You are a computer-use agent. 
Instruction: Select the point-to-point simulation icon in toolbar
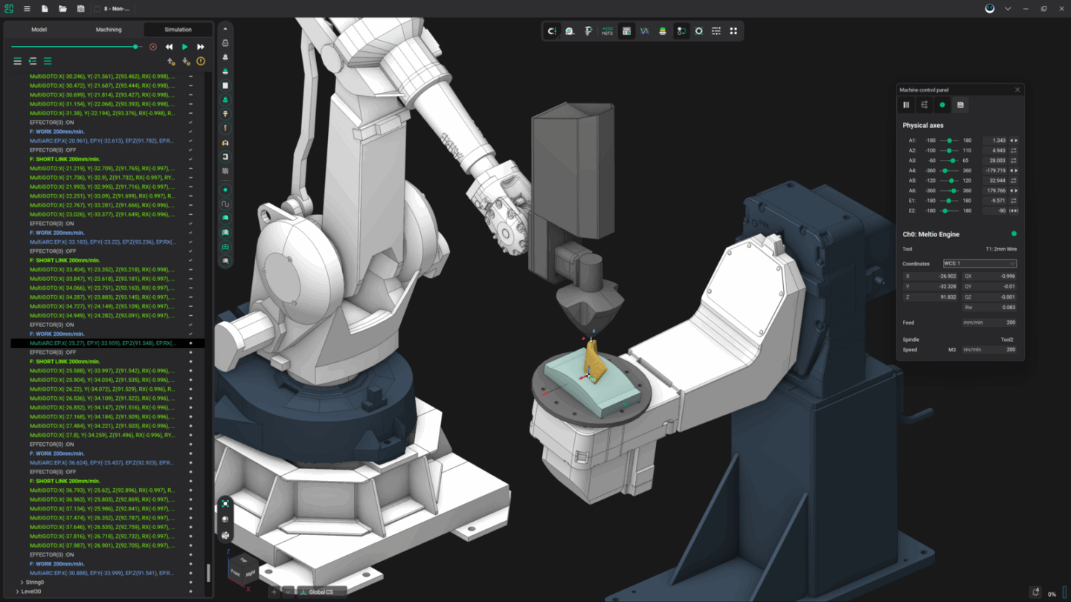point(681,30)
